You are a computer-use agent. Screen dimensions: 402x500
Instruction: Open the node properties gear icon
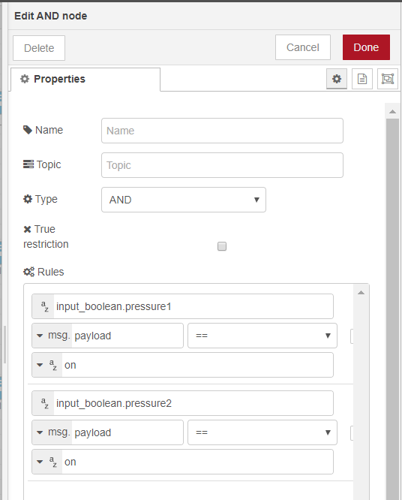(x=337, y=79)
